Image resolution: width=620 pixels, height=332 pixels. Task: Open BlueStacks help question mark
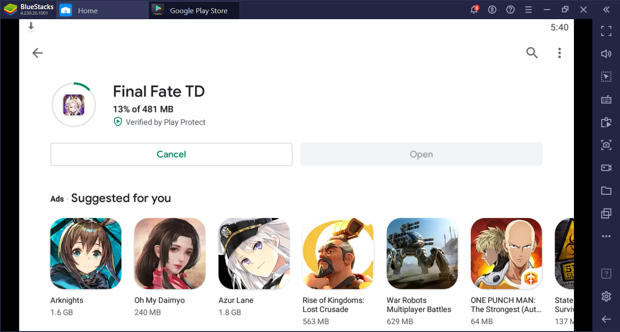511,10
